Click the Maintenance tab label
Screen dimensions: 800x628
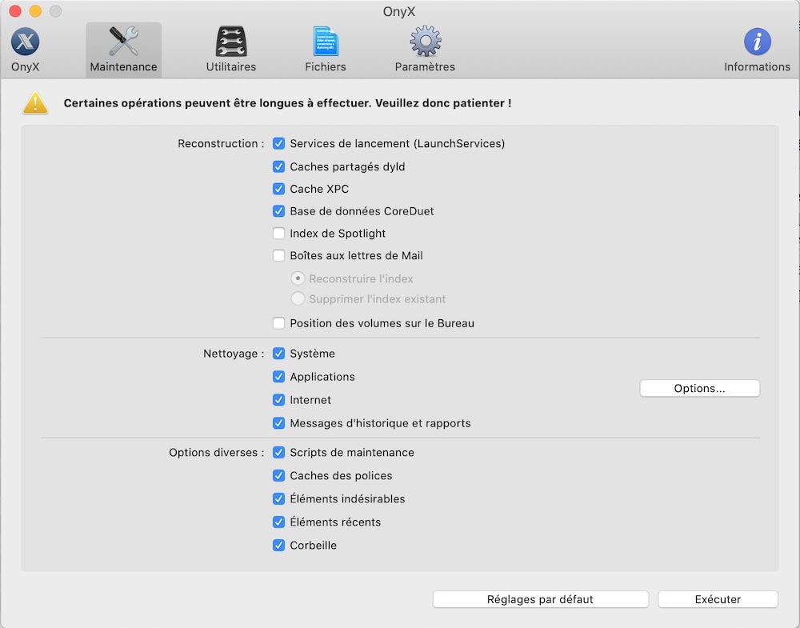[123, 67]
